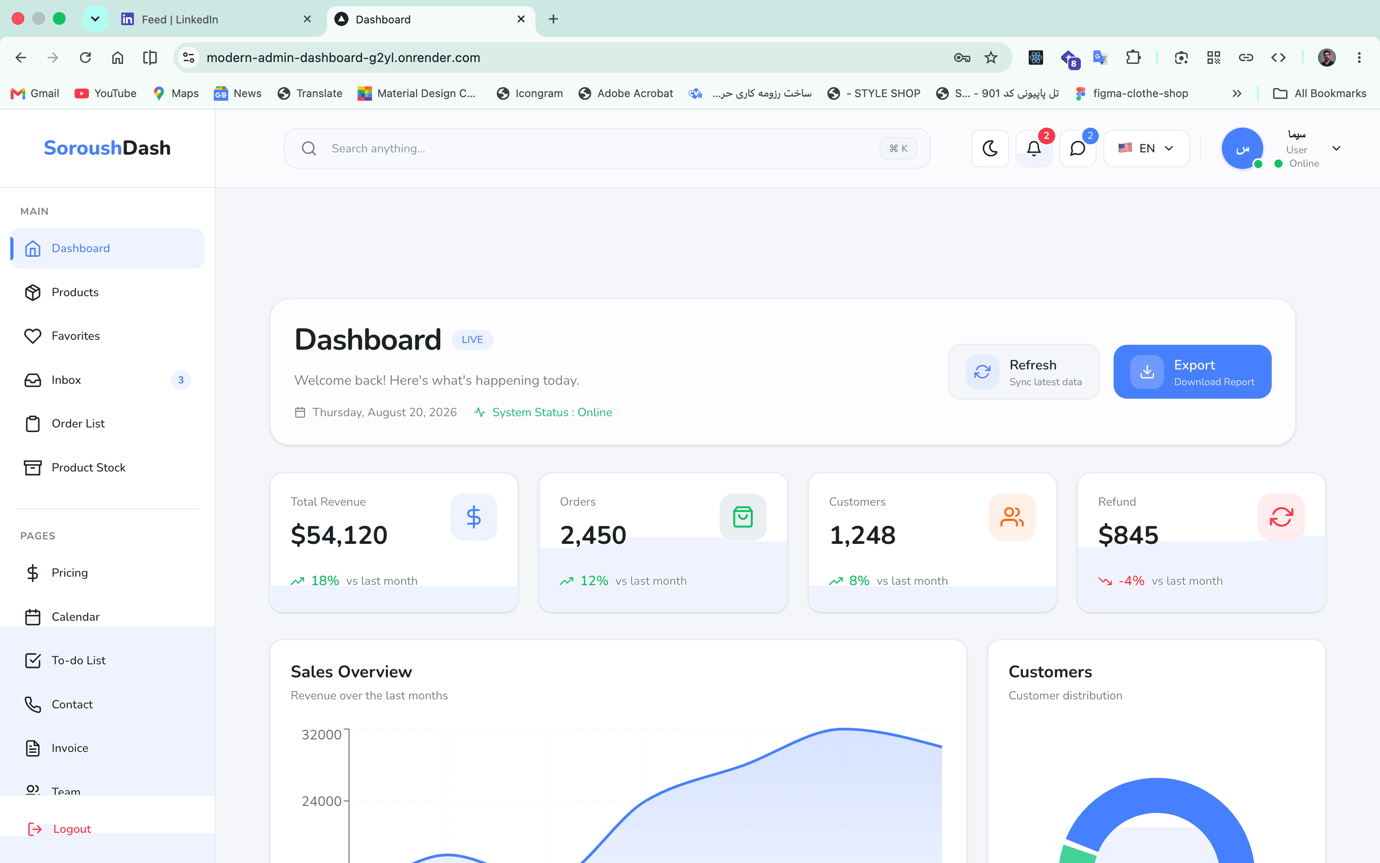Click the blue user avatar circle

1242,148
